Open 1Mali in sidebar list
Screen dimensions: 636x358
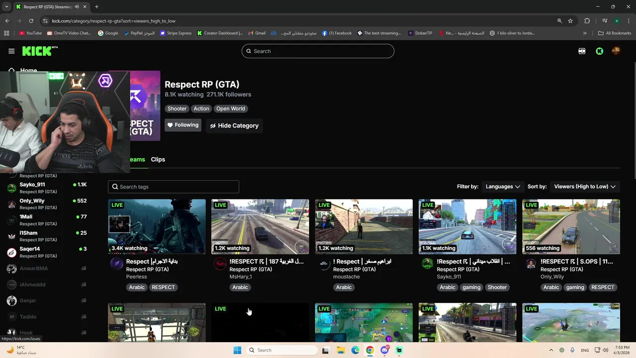tap(47, 220)
